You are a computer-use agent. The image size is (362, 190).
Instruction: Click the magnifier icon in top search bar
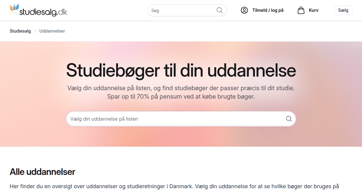point(220,10)
